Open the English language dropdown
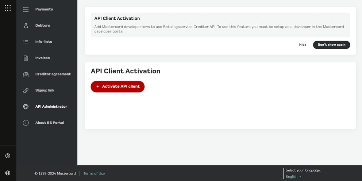362x181 pixels. point(293,177)
